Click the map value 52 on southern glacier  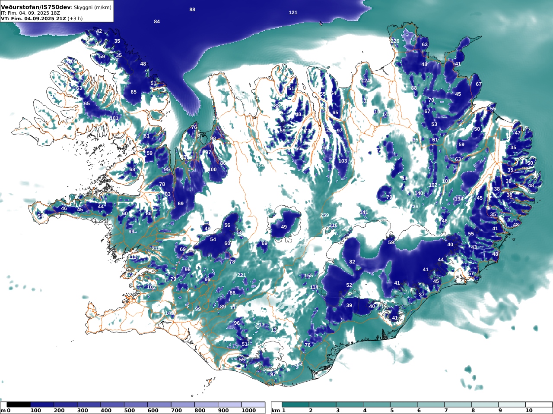click(x=349, y=285)
